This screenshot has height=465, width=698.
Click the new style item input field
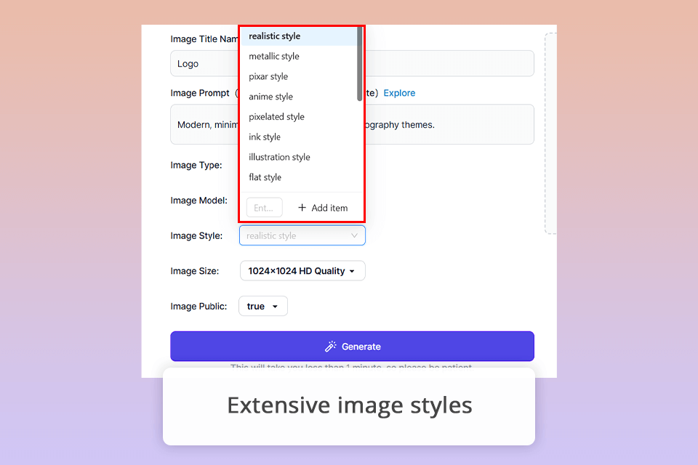[265, 208]
